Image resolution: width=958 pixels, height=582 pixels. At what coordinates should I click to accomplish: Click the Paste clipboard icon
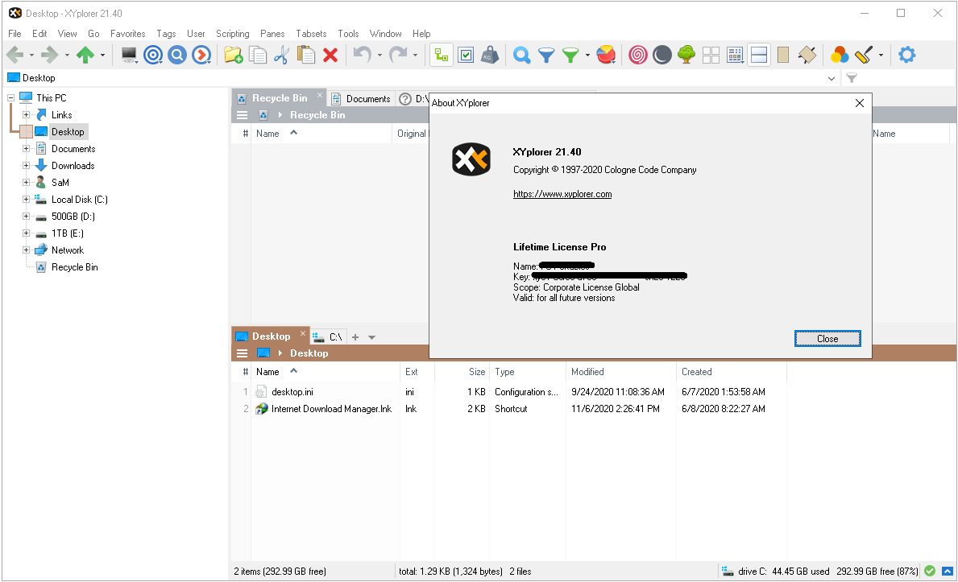[305, 55]
